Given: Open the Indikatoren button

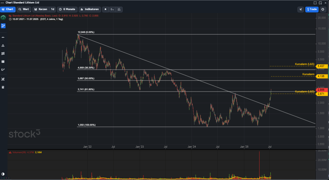Looking at the screenshot, I should (x=90, y=9).
